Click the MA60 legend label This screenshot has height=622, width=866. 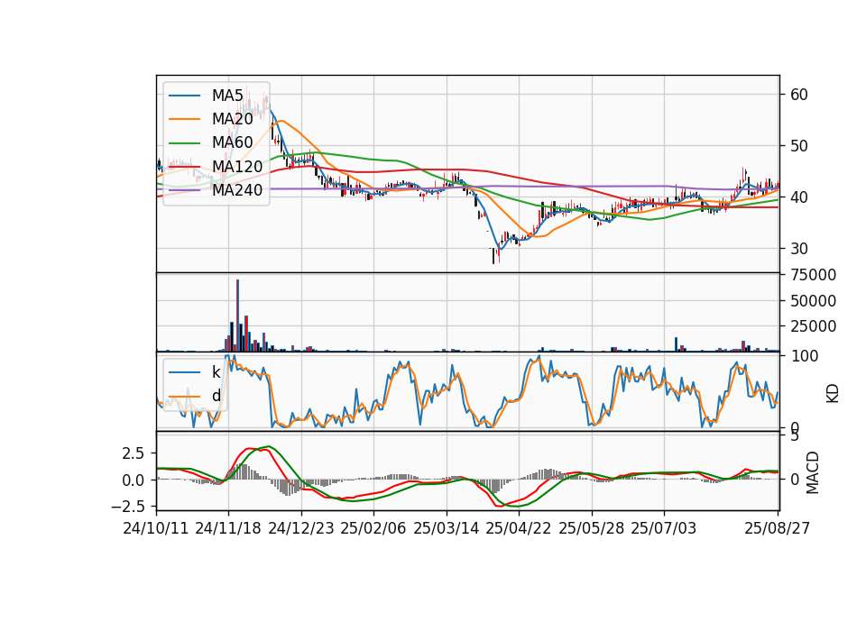232,143
